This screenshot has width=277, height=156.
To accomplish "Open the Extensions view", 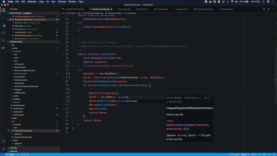I will [3, 32].
